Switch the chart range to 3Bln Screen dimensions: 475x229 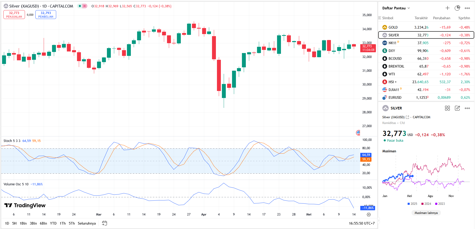(x=33, y=223)
